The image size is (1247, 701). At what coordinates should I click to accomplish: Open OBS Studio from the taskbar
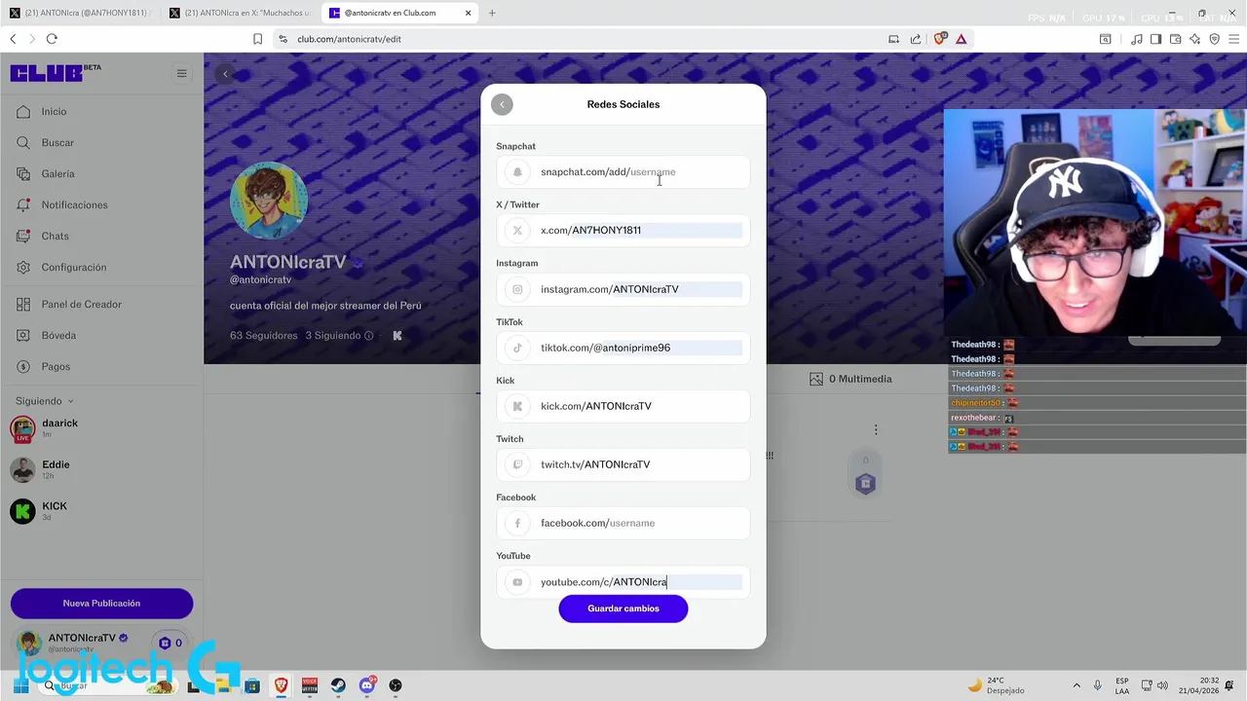(x=396, y=685)
